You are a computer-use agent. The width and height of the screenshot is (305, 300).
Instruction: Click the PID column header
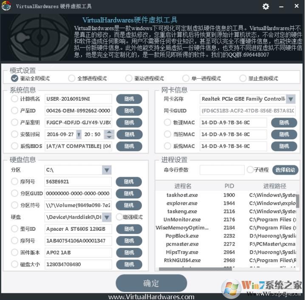point(229,186)
